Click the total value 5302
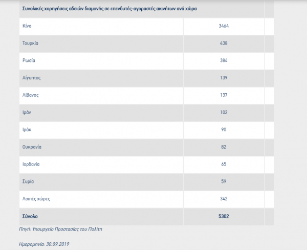The image size is (307, 250). (223, 216)
